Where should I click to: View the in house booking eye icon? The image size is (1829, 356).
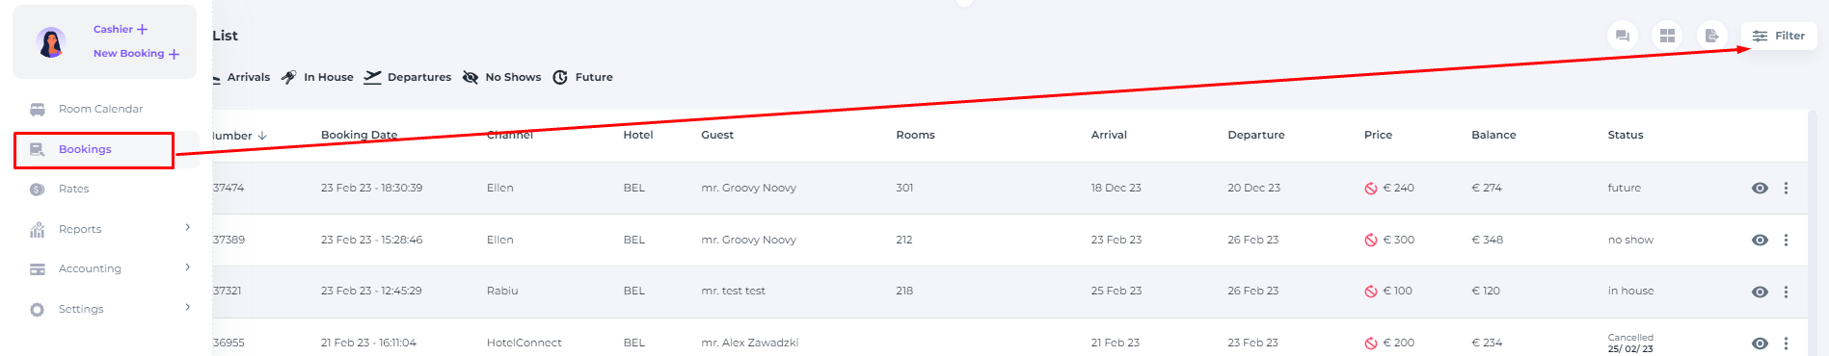pos(1760,292)
